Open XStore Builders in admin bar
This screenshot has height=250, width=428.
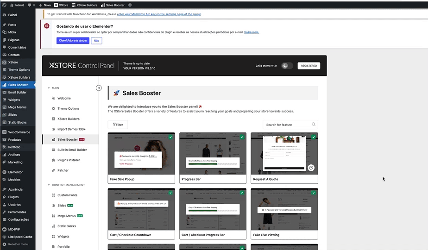pyautogui.click(x=84, y=5)
